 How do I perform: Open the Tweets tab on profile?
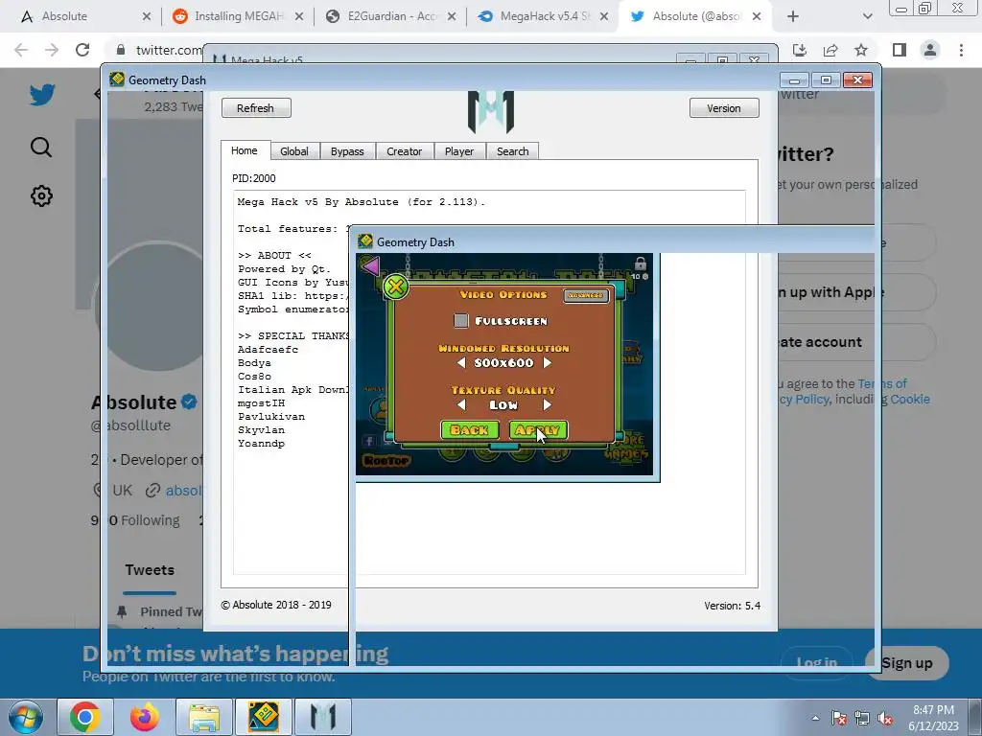pyautogui.click(x=149, y=570)
